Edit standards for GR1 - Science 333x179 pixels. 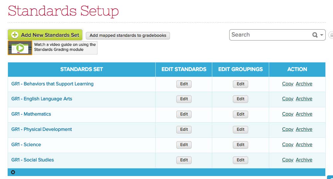pyautogui.click(x=184, y=145)
